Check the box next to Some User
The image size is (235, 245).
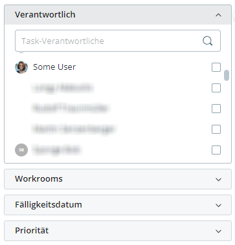216,67
